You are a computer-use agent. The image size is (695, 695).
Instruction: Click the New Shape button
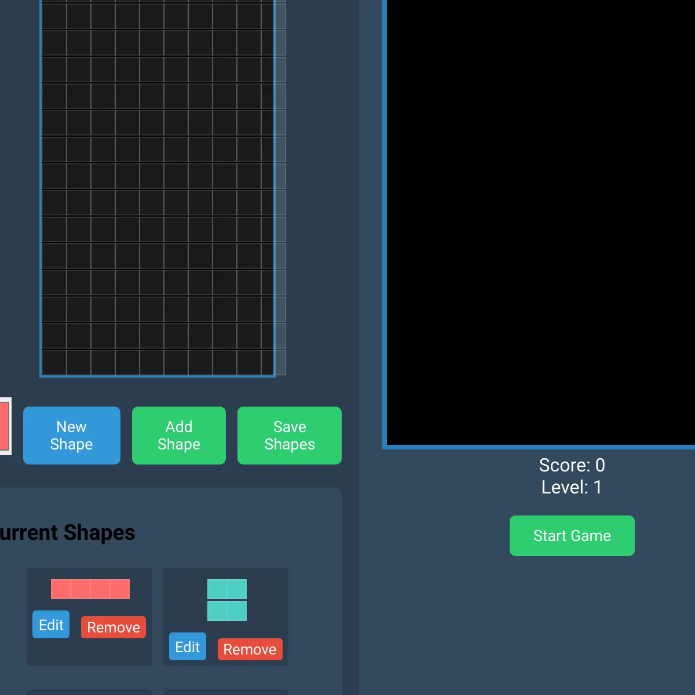point(72,436)
